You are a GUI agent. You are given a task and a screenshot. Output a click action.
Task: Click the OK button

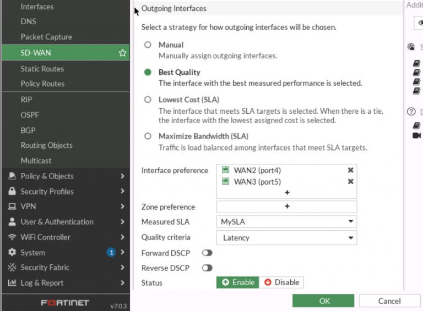coord(324,301)
